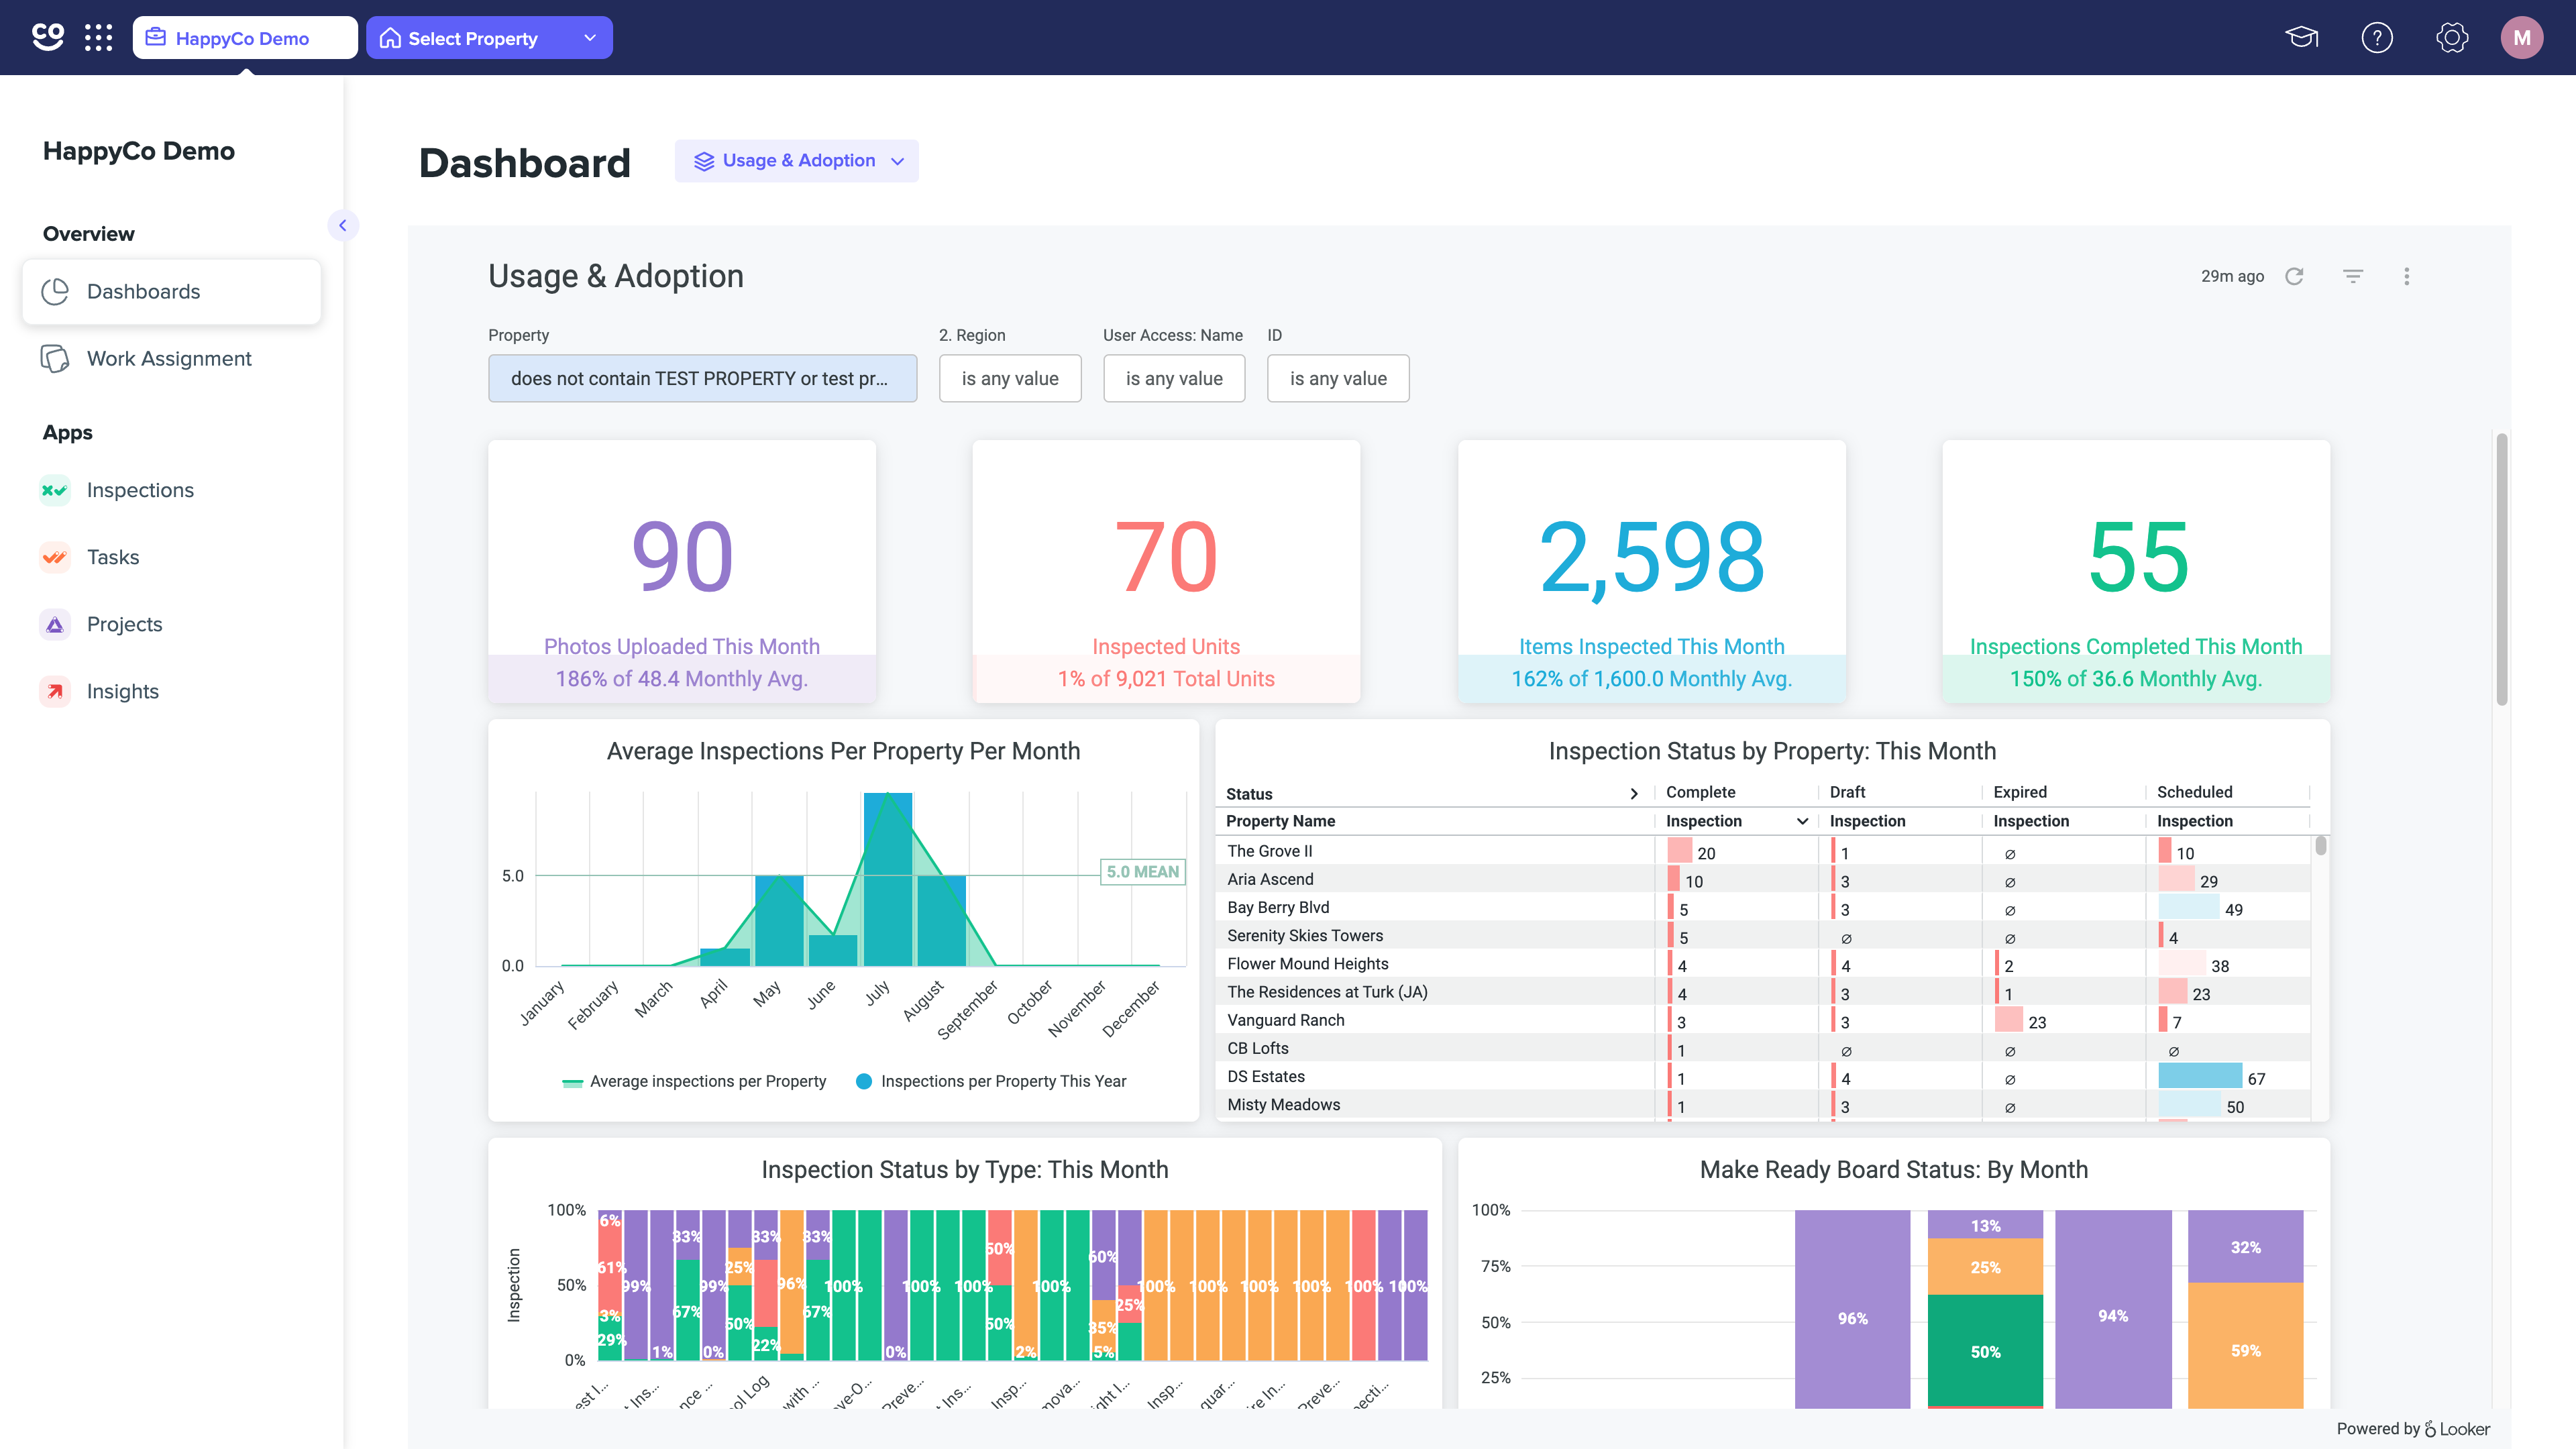This screenshot has width=2576, height=1449.
Task: Select Dashboards in the sidebar
Action: 171,291
